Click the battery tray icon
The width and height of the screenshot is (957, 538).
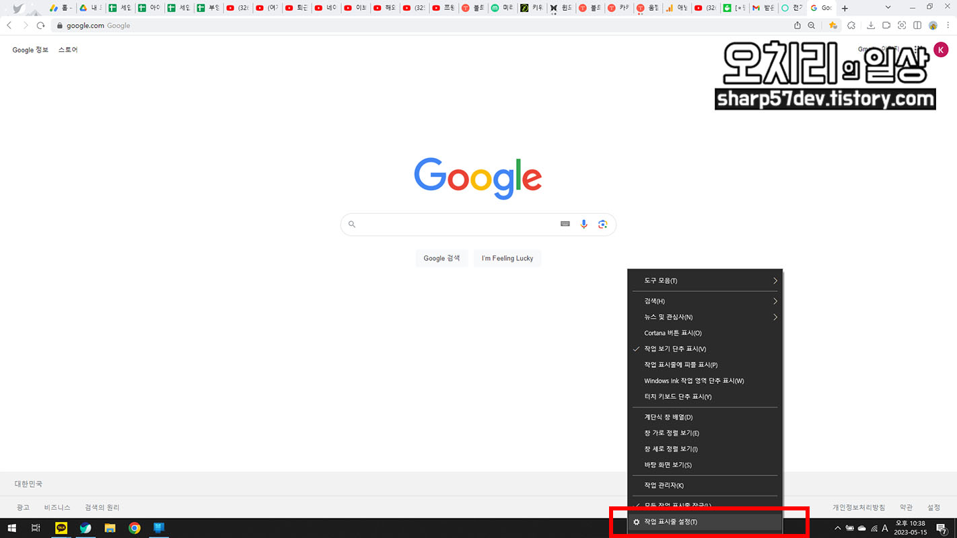click(x=850, y=529)
